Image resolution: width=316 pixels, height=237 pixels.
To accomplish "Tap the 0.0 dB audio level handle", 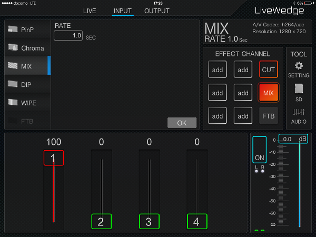I will coord(293,139).
